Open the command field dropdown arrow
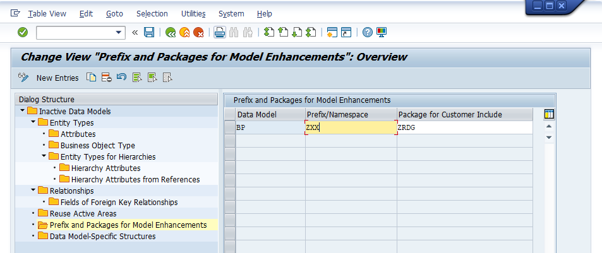Image resolution: width=602 pixels, height=253 pixels. 119,33
